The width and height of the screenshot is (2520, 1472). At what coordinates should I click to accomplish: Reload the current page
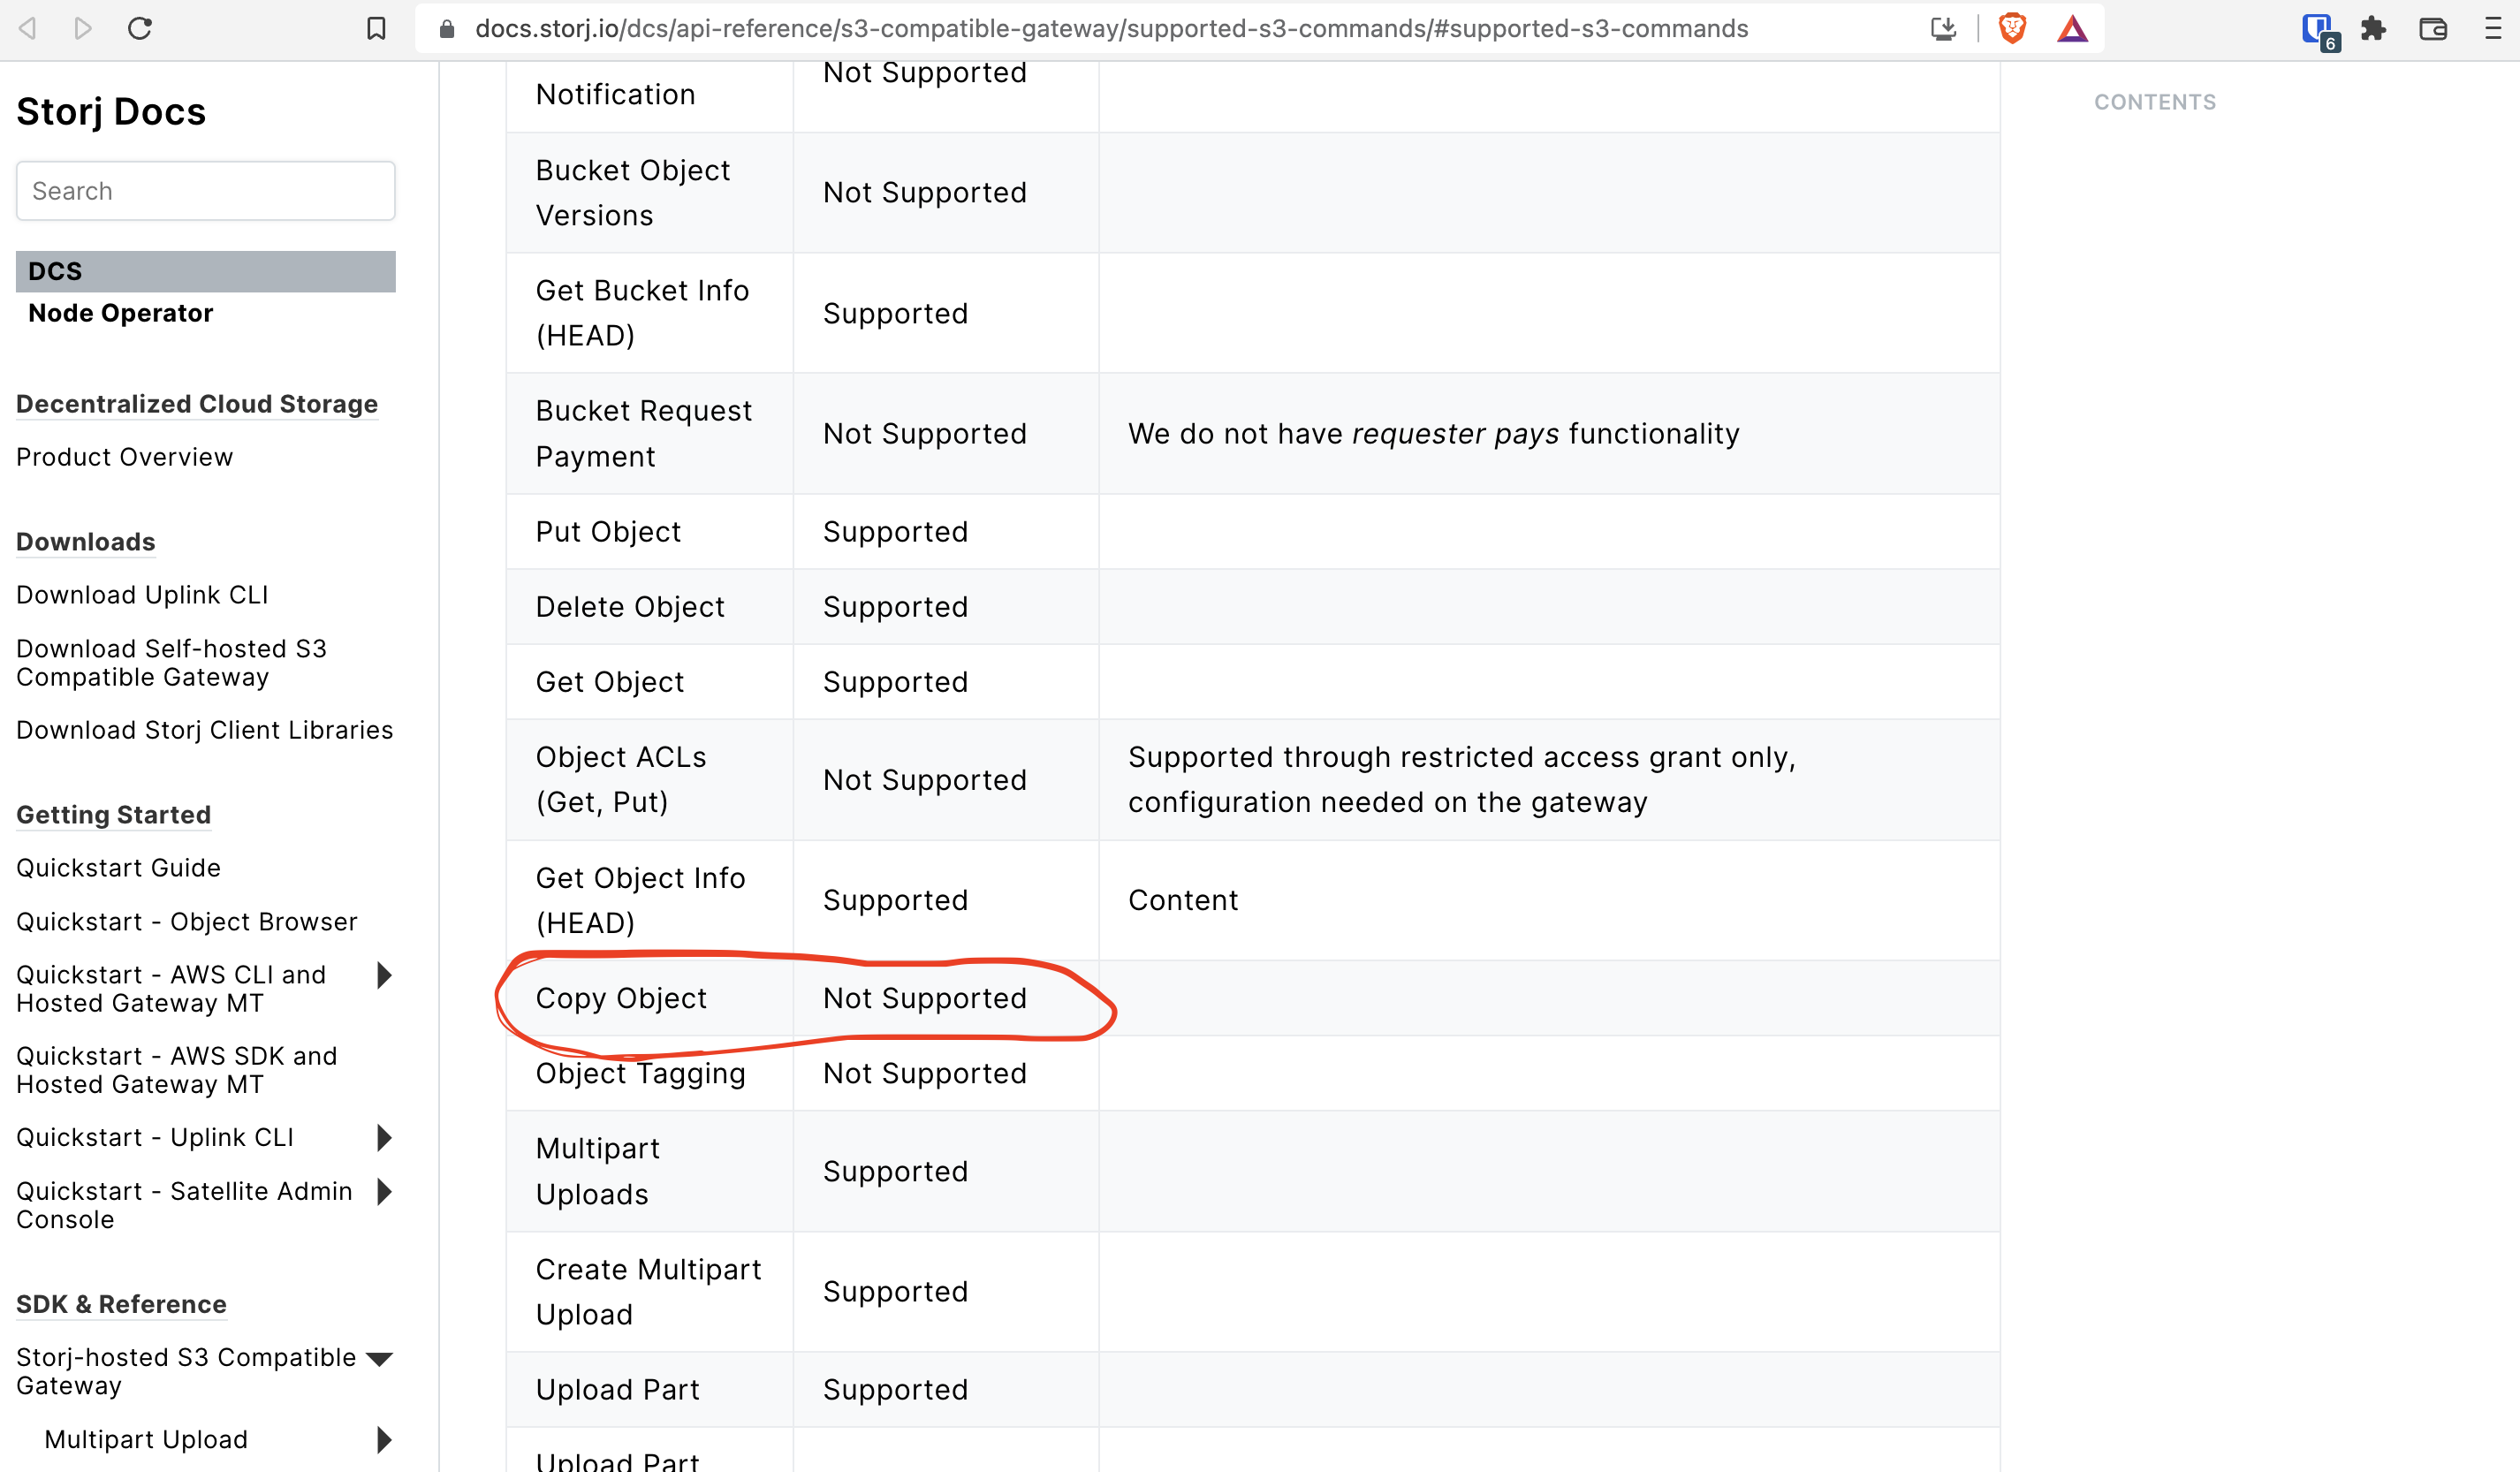140,28
